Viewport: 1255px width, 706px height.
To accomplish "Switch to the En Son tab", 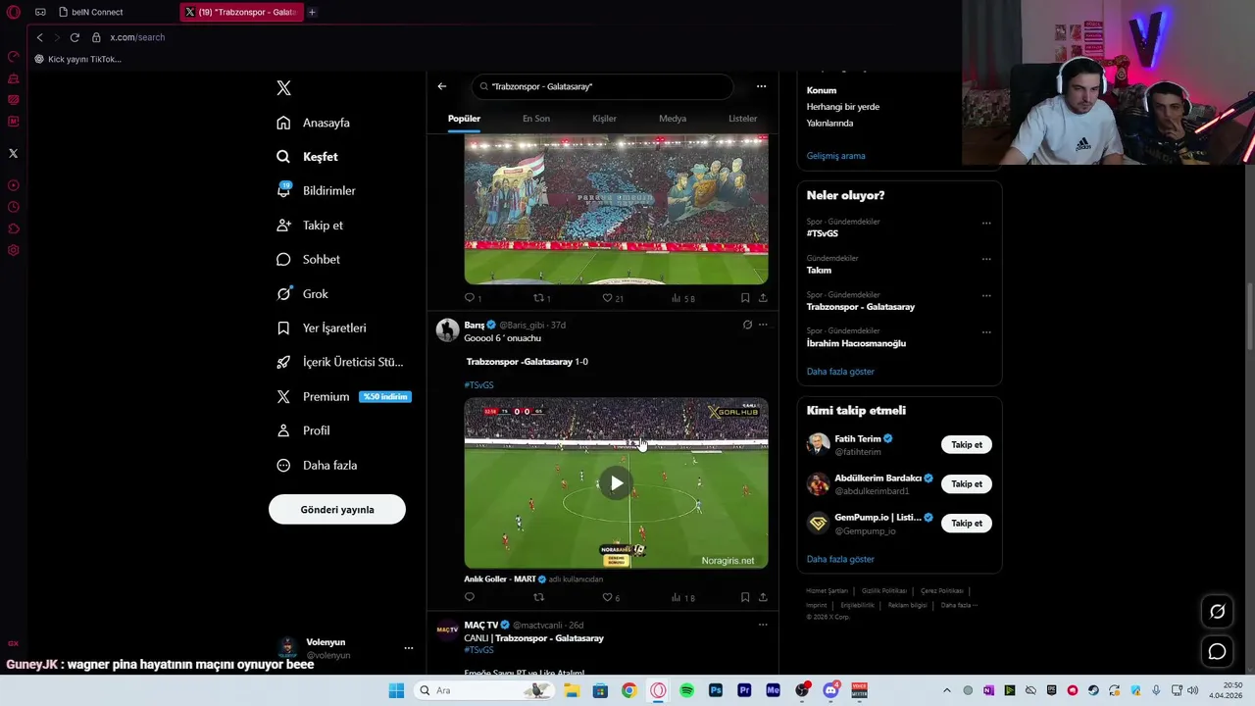I will [536, 119].
